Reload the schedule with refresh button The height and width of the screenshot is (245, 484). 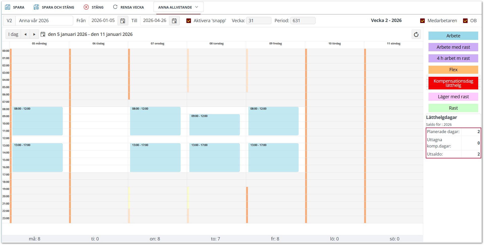416,34
